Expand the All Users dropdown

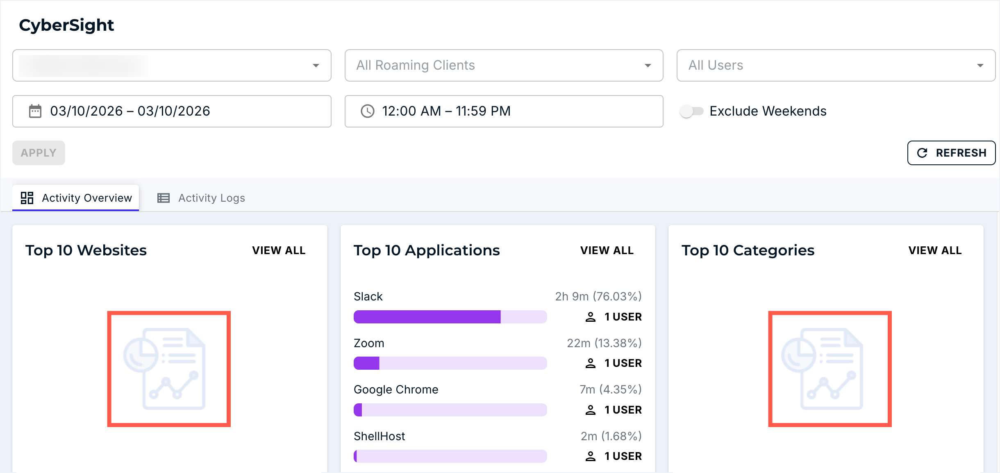pyautogui.click(x=836, y=66)
